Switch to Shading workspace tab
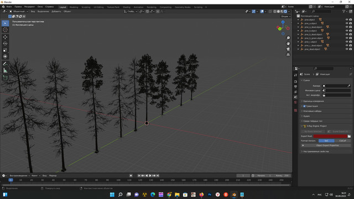Viewport: 354px width, 199px height. click(127, 7)
